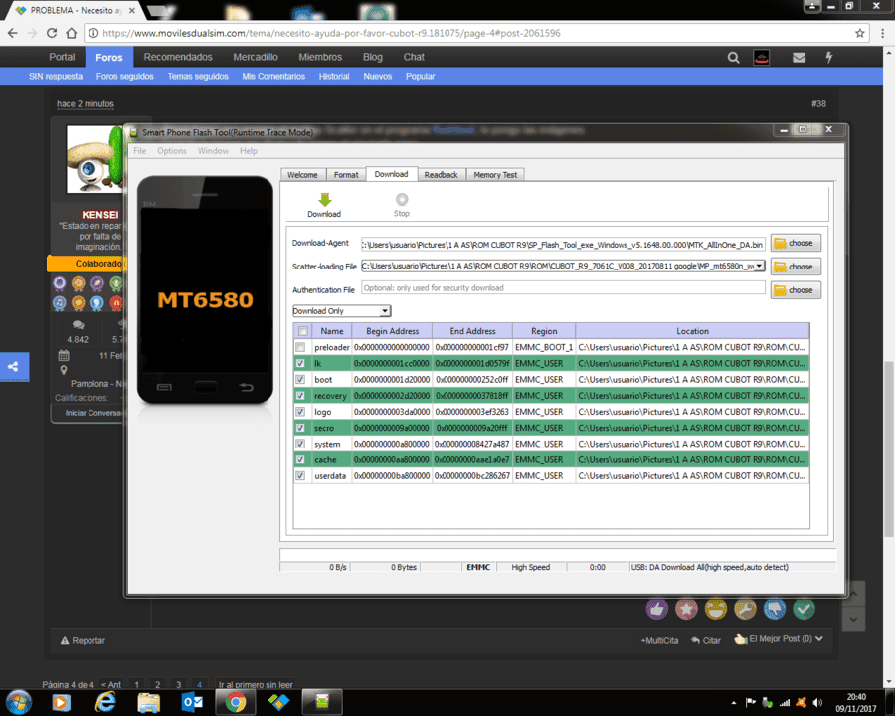Switch to the Readback tab
This screenshot has height=716, width=895.
(442, 175)
